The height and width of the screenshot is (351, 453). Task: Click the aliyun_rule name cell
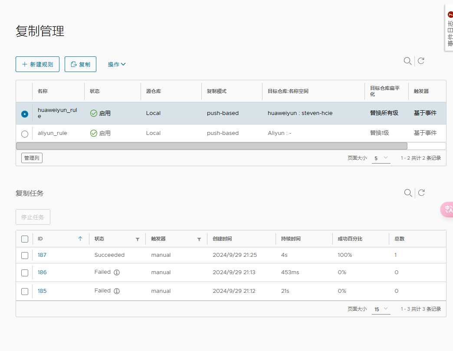coord(53,133)
